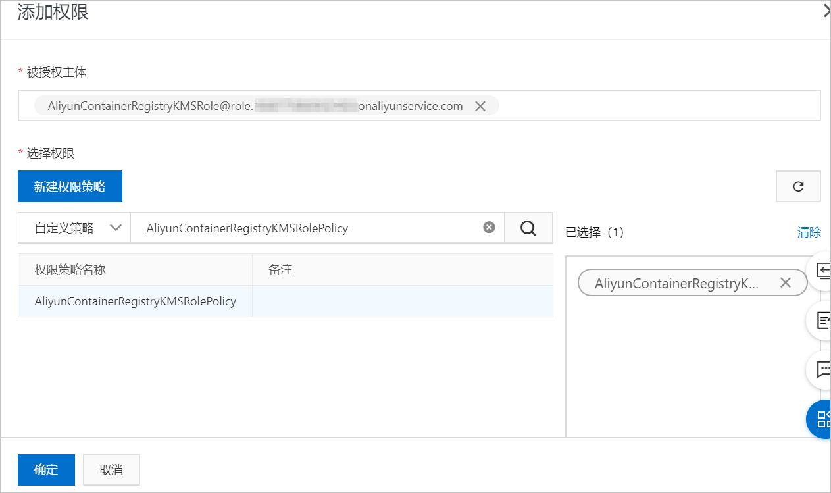This screenshot has width=831, height=493.
Task: Remove the AliyunContainerRegistryKMSRole principal tag
Action: 480,106
